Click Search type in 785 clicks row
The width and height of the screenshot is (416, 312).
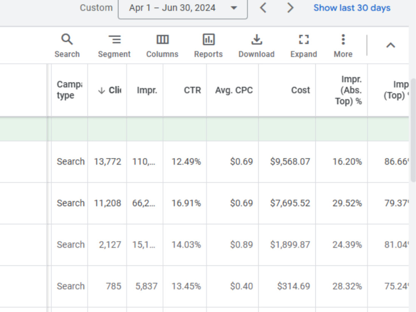click(71, 286)
